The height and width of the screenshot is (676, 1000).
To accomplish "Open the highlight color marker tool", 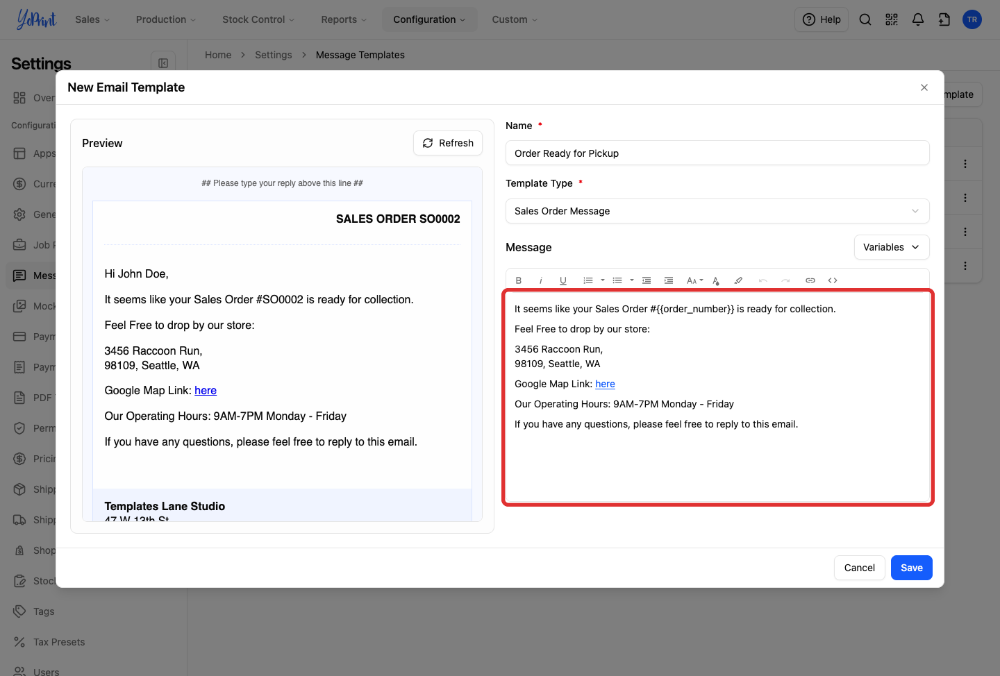I will point(738,280).
